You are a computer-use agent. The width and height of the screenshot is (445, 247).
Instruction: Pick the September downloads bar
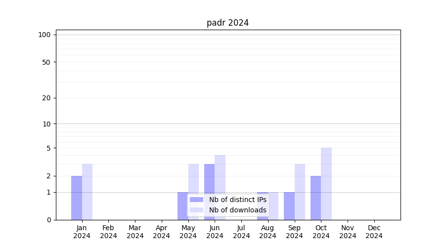coord(300,192)
